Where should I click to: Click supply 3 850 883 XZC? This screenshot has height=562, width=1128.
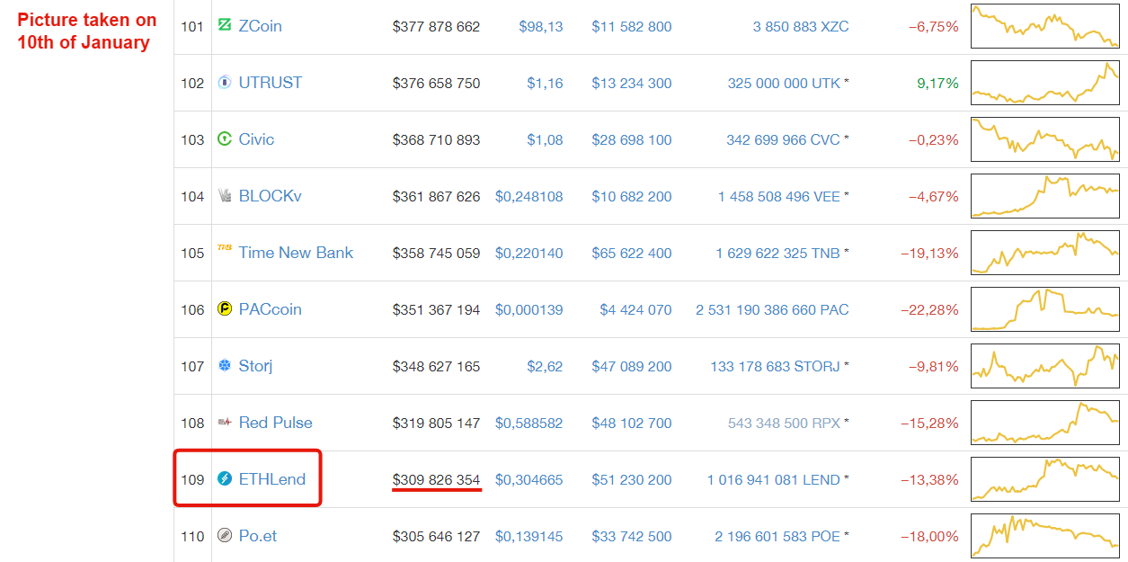click(801, 27)
